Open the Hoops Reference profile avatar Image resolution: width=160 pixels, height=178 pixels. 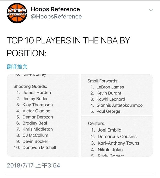17,13
